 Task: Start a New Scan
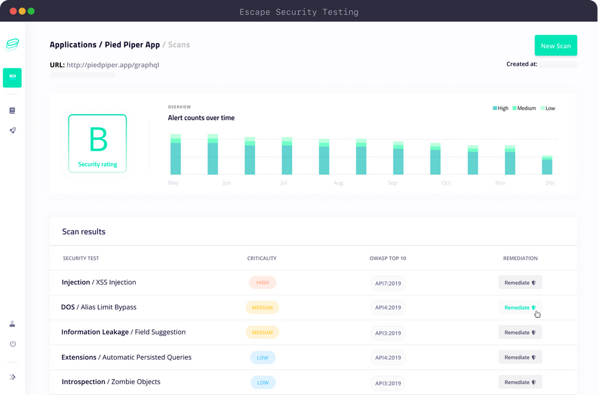click(556, 46)
